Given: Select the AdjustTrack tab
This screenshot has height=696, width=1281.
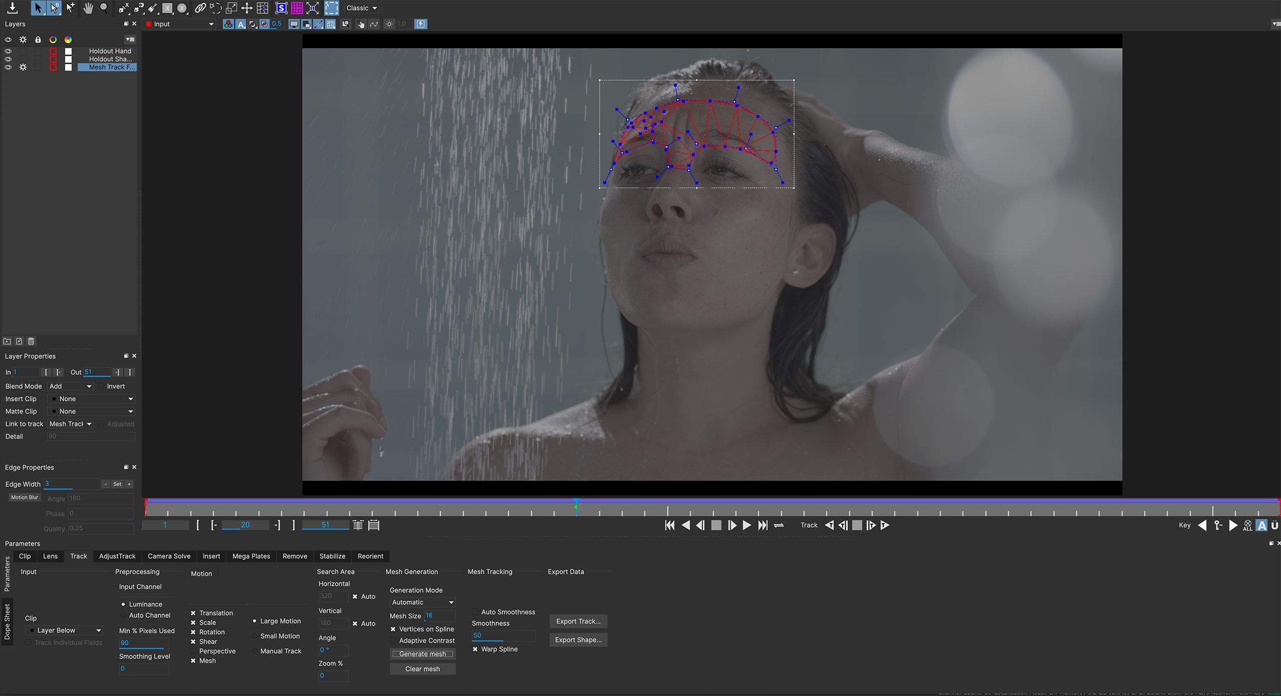Looking at the screenshot, I should [117, 555].
